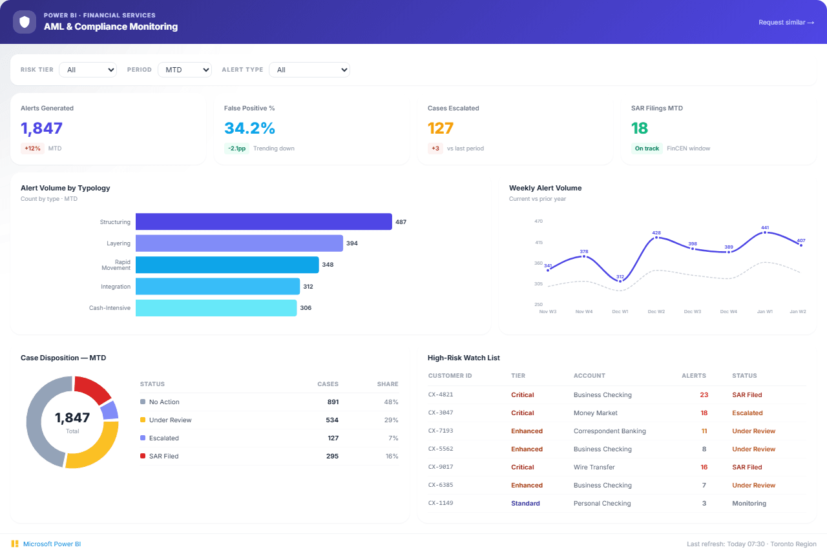Click customer ID CX-5562
The height and width of the screenshot is (554, 827).
(441, 449)
